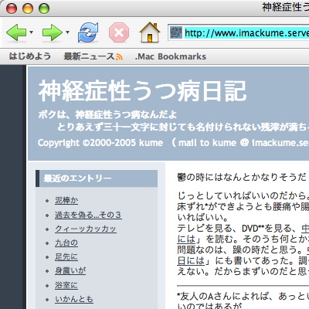This screenshot has height=309, width=309.
Task: Open the 泥棒か entry link
Action: point(66,200)
